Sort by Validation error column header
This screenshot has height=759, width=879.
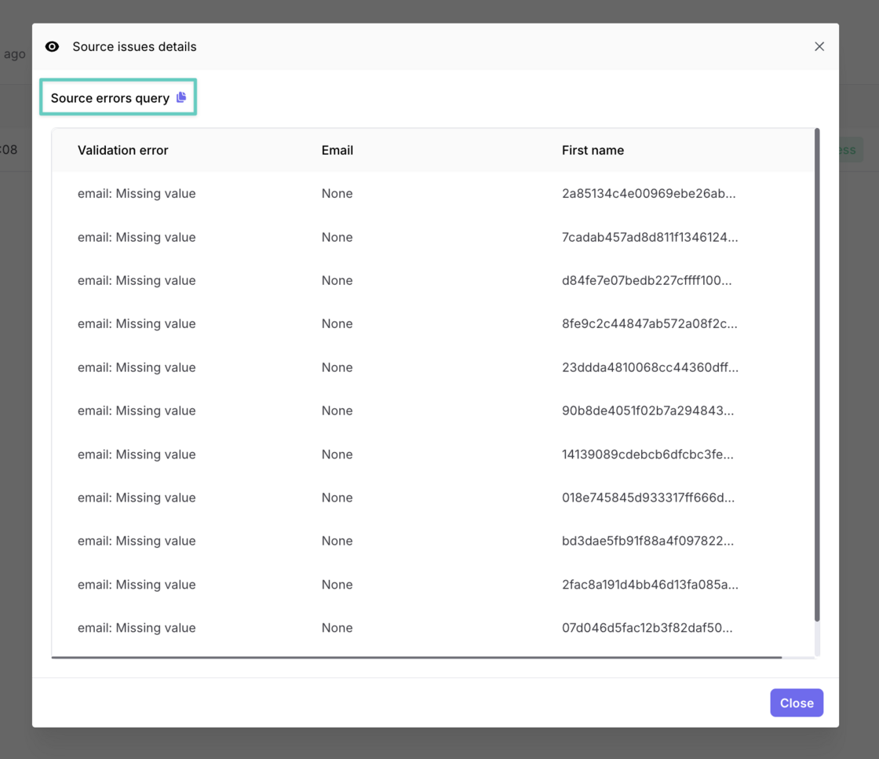[x=122, y=150]
